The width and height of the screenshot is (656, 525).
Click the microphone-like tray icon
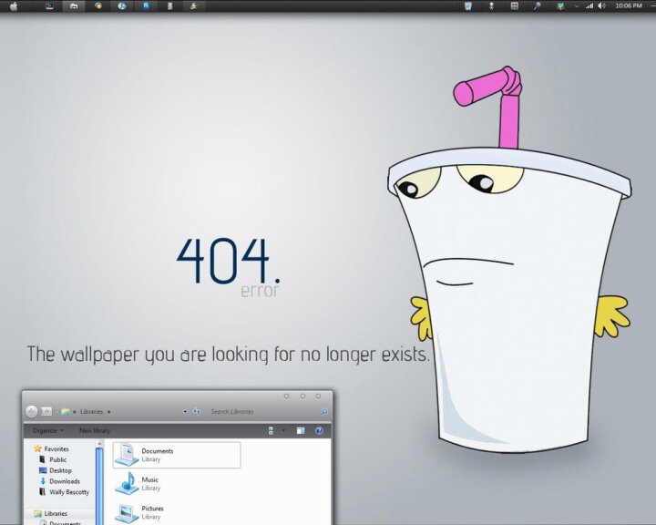492,5
